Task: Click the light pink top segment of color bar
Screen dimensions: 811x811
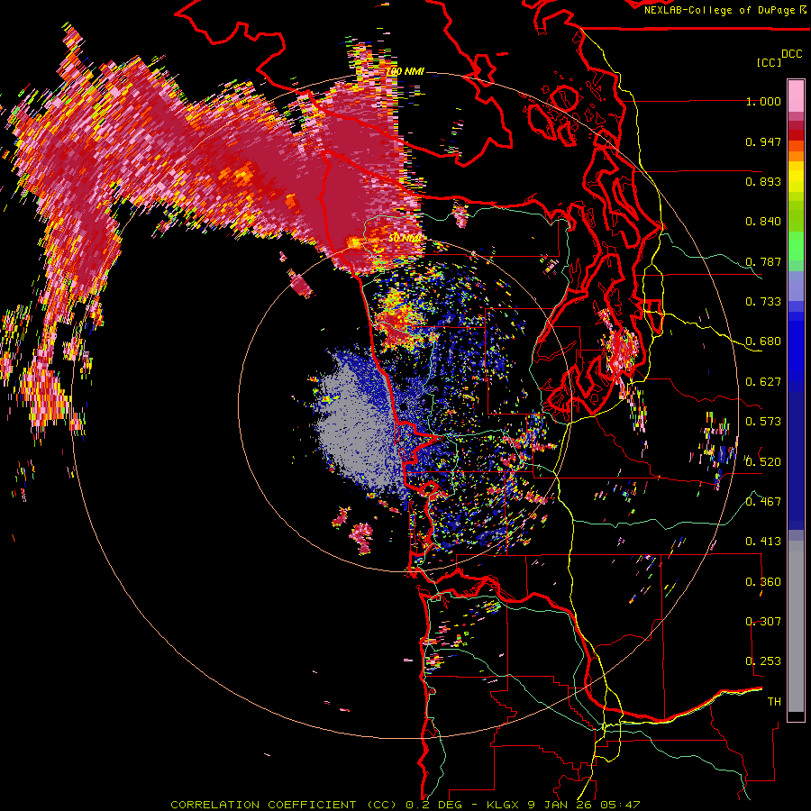Action: [x=796, y=96]
